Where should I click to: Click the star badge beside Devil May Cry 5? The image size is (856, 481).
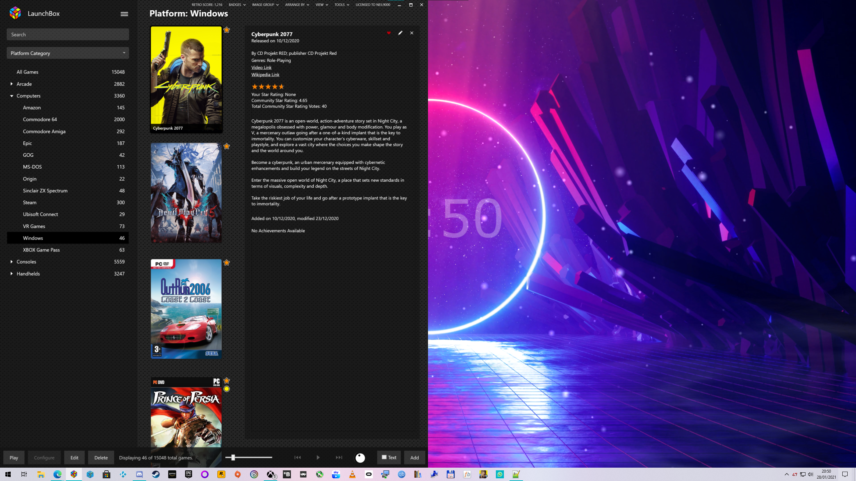point(227,146)
